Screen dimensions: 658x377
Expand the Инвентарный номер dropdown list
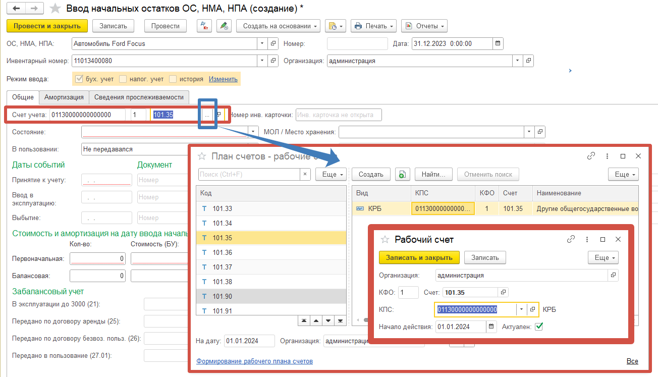tap(262, 61)
